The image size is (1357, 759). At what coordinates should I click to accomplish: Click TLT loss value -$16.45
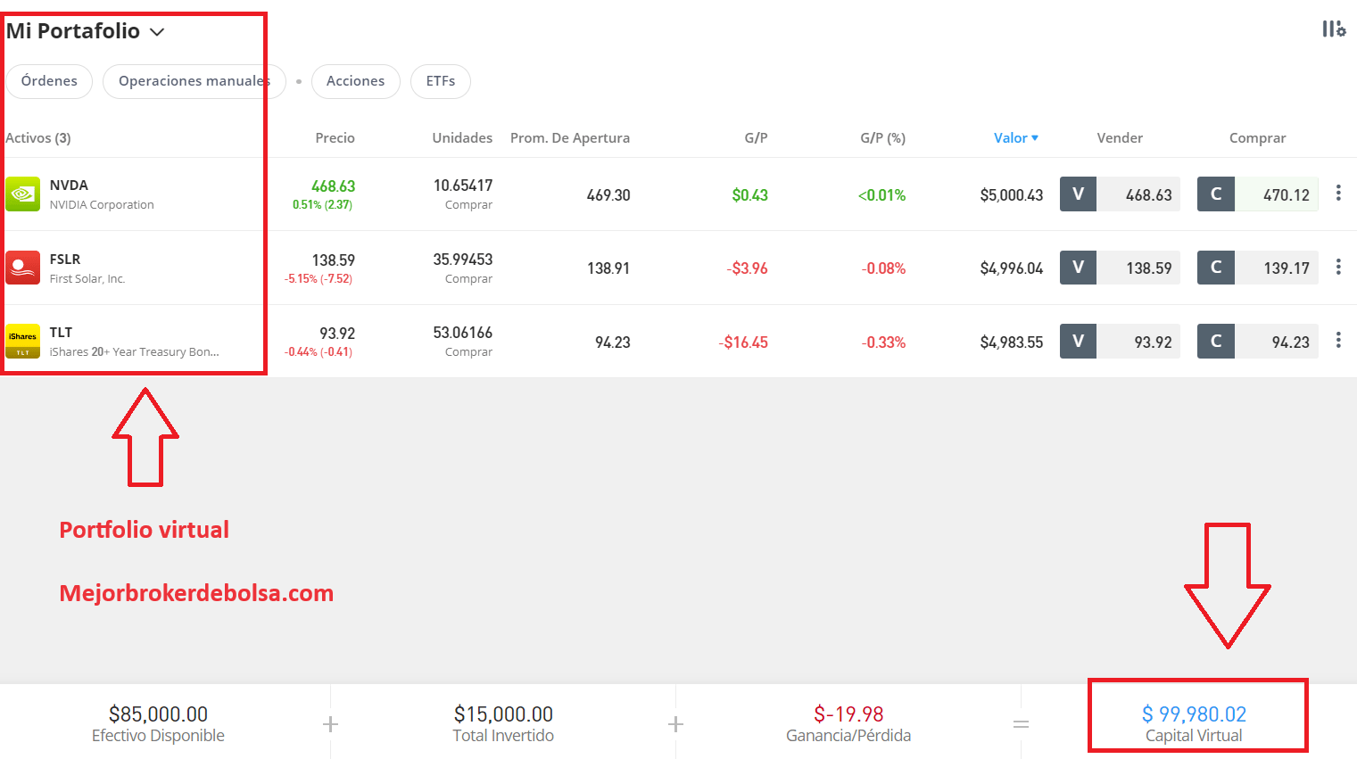[743, 342]
